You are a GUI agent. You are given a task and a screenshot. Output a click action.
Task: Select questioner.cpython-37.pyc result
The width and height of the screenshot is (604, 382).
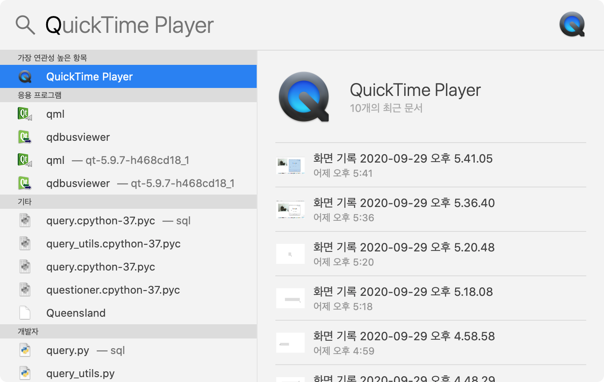[128, 290]
